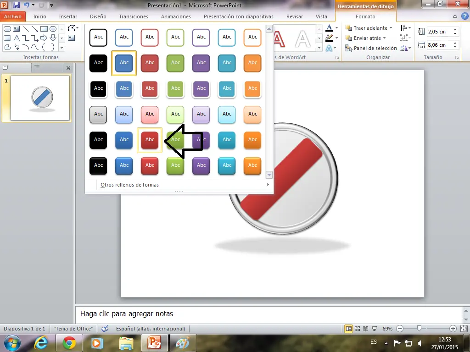Select the Left Brace shape
The width and height of the screenshot is (470, 352).
[x=44, y=47]
